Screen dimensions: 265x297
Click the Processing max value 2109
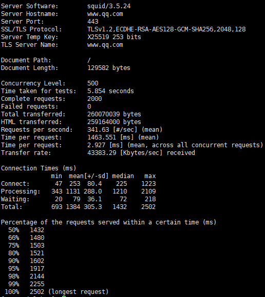[148, 191]
